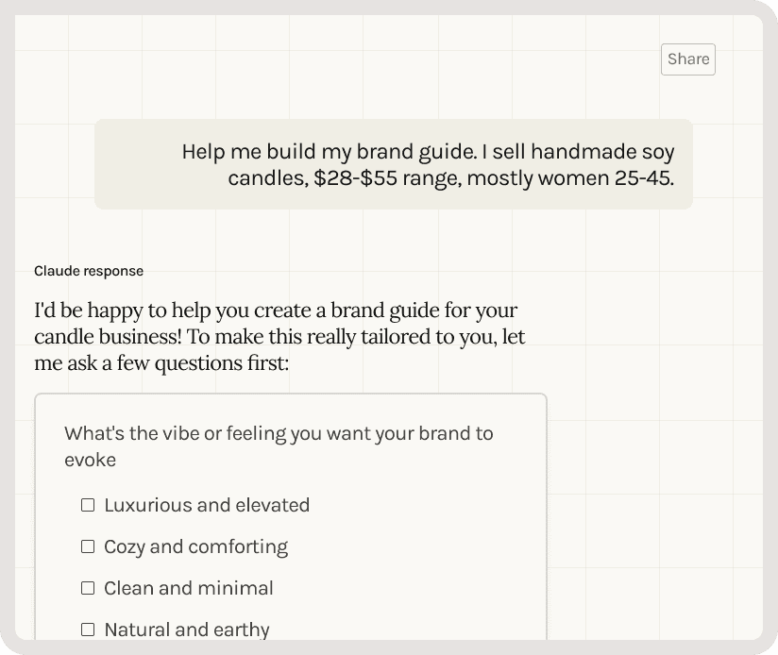Screen dimensions: 778x655
Task: Click the checkbox next to "Cozy and comforting"
Action: click(87, 546)
